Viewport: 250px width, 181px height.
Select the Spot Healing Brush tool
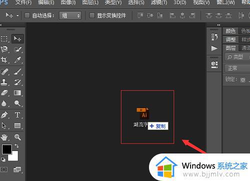tap(4, 72)
